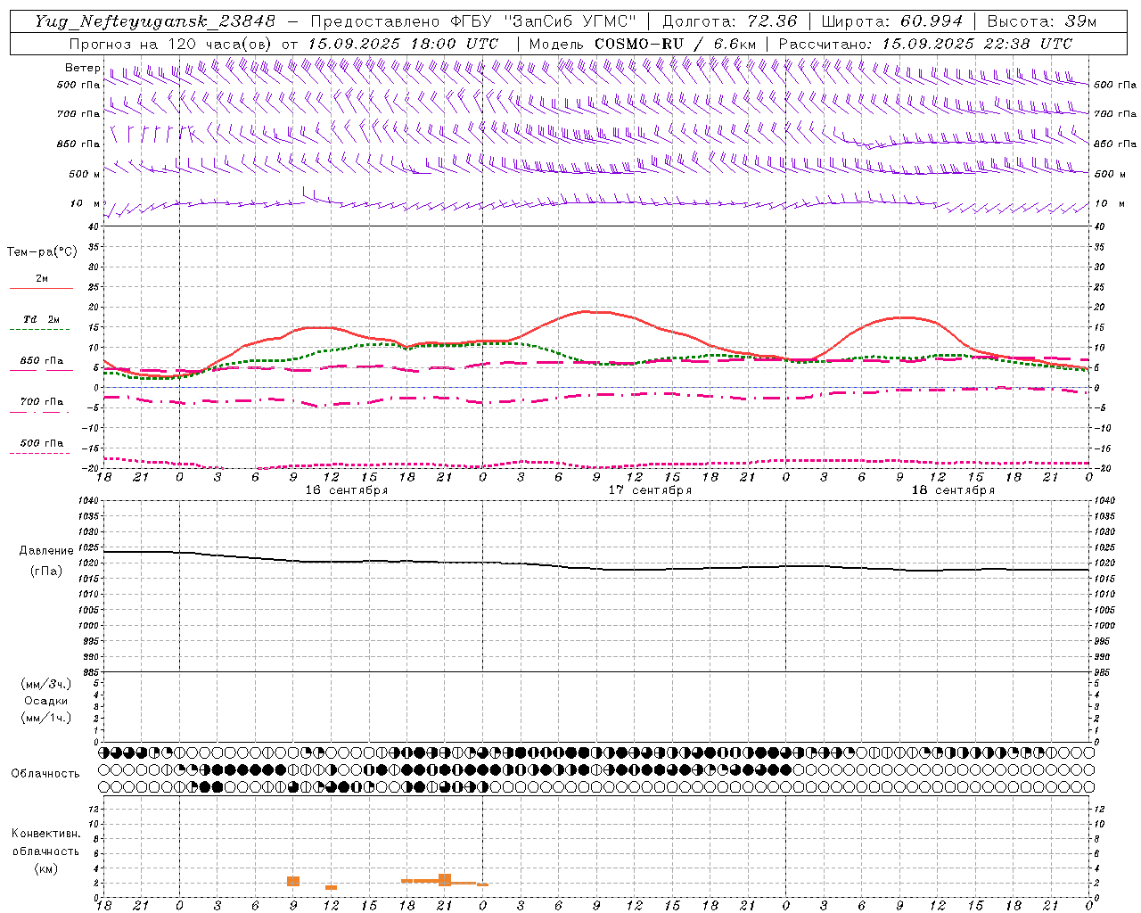Click the "1040" top value on left pressure axis
Viewport: 1141px width, 913px height.
point(88,500)
